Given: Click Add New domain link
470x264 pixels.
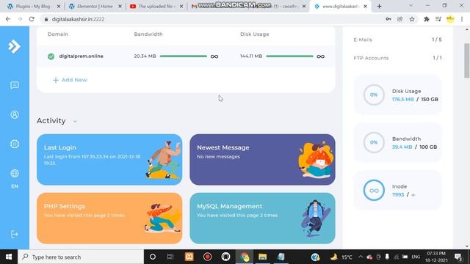Looking at the screenshot, I should pos(70,80).
